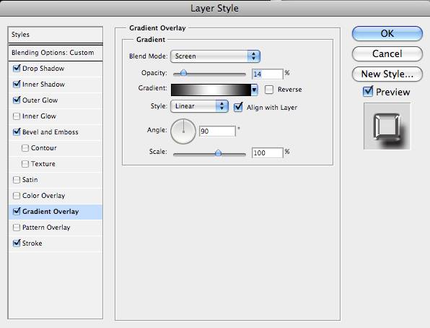The width and height of the screenshot is (430, 328).
Task: Click the Scale percentage field
Action: 268,152
